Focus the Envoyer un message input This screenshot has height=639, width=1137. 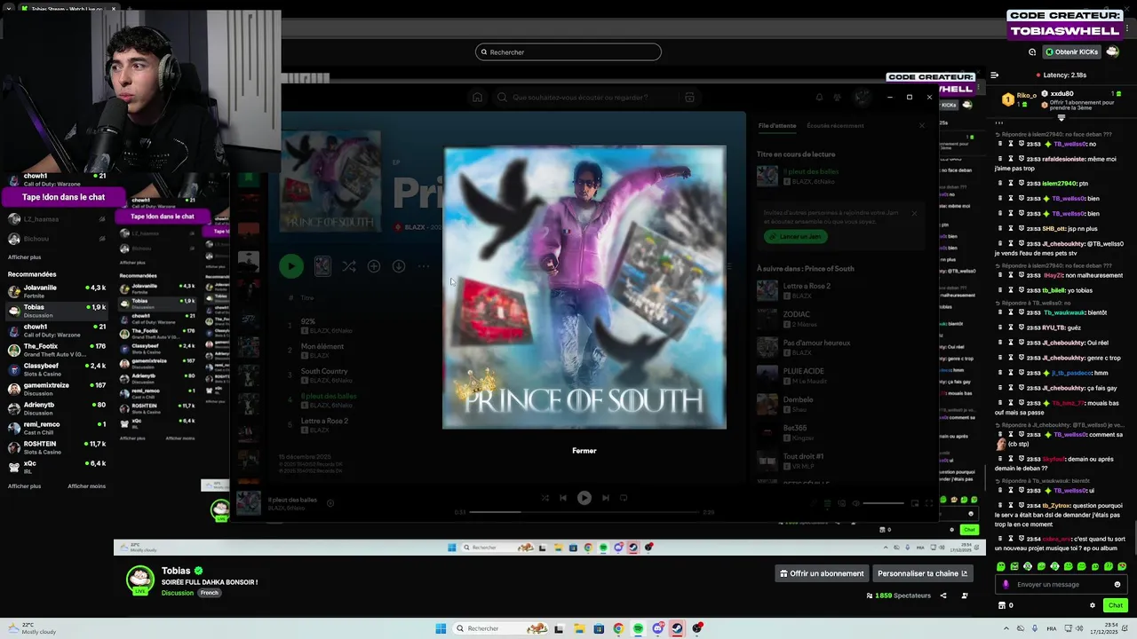(1061, 584)
